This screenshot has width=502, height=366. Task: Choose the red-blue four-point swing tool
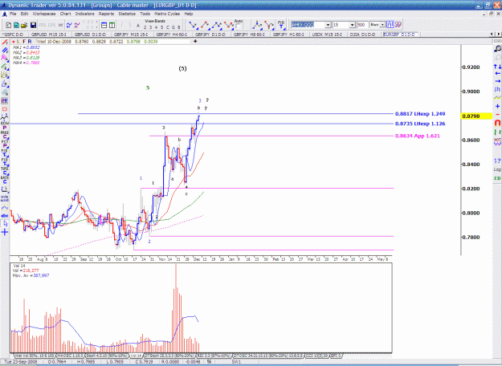pos(229,25)
